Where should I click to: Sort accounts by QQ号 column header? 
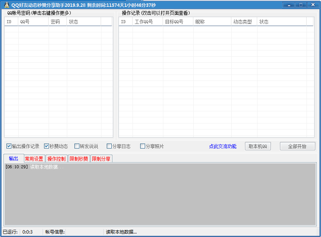pos(33,22)
